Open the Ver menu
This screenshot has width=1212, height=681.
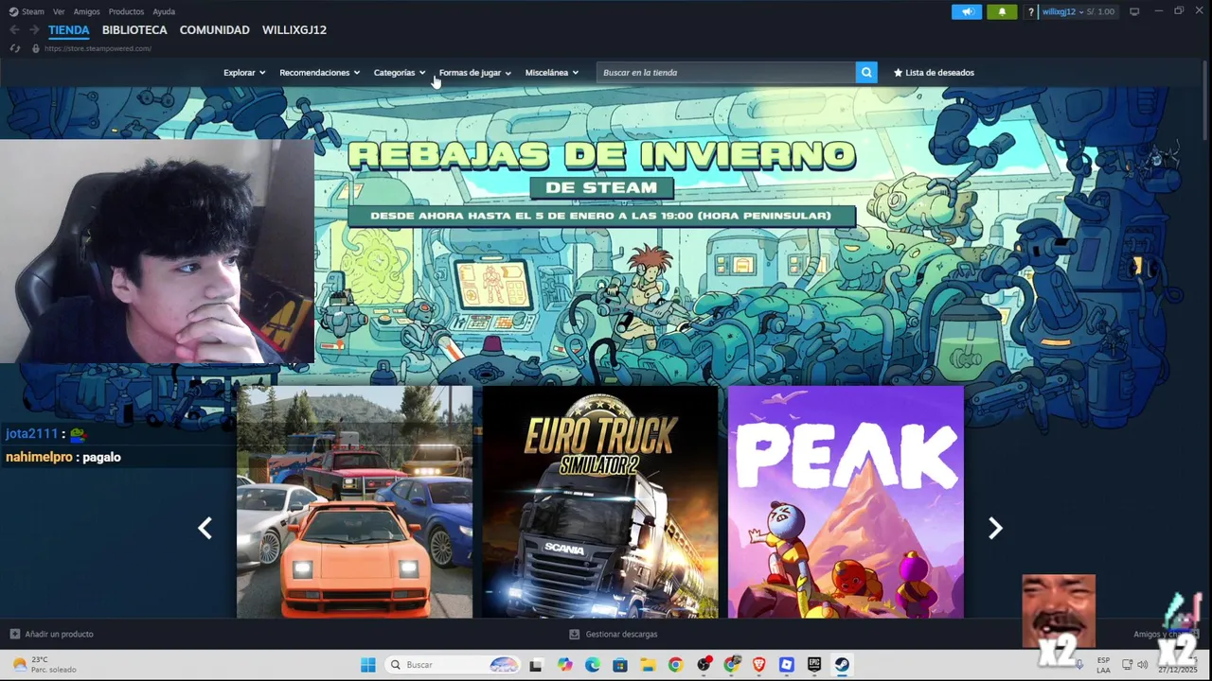(x=59, y=11)
